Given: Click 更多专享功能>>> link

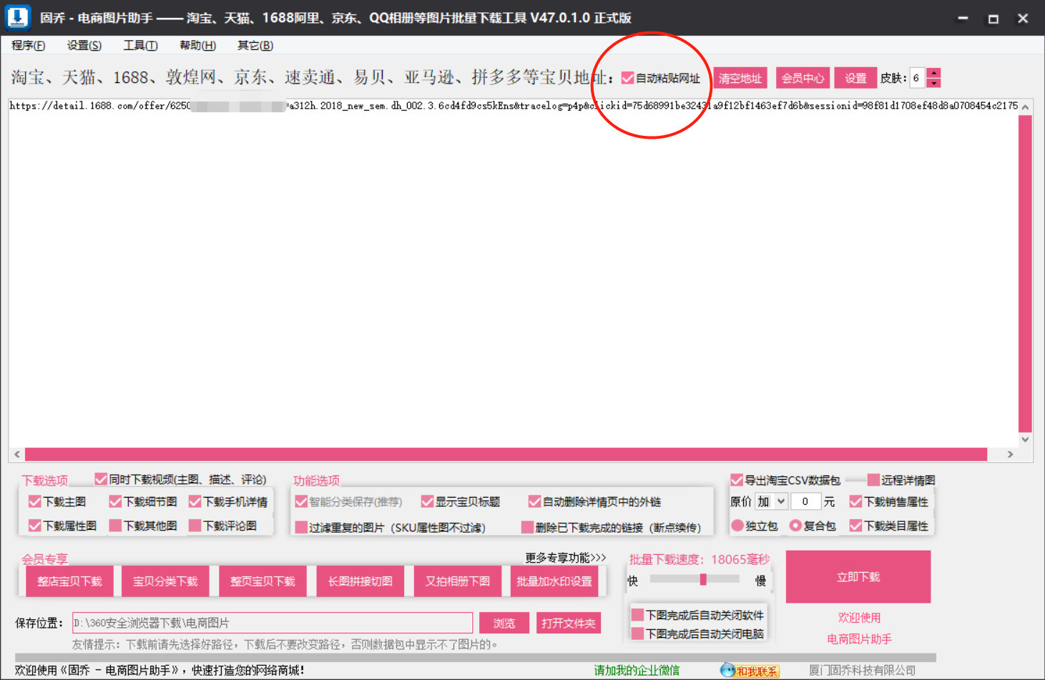Looking at the screenshot, I should 565,557.
